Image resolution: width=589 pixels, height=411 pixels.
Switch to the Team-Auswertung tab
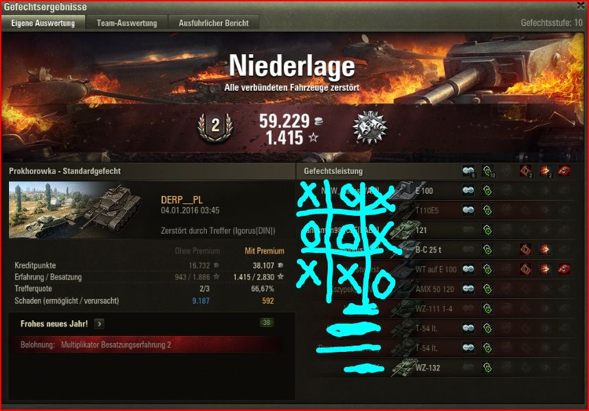127,23
